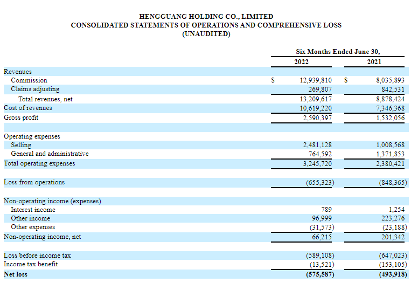
Task: Click the 'Other expenses' label
Action: click(33, 227)
